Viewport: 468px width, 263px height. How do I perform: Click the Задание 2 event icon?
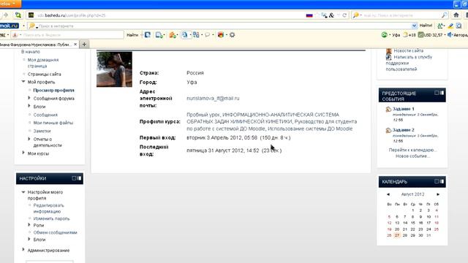pyautogui.click(x=388, y=130)
